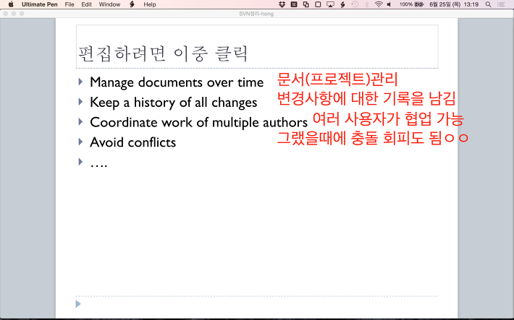
Task: Click the text "Manage documents over time"
Action: coord(177,82)
